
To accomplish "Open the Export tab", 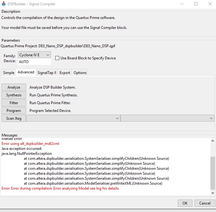I will click(65, 73).
